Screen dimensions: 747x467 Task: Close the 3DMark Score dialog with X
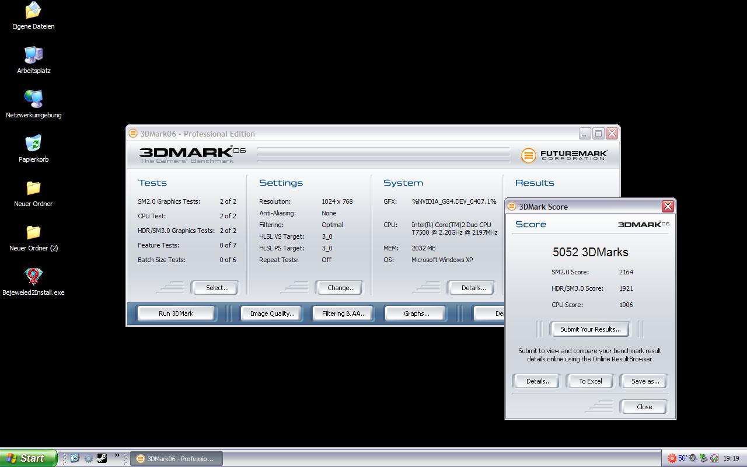[668, 206]
